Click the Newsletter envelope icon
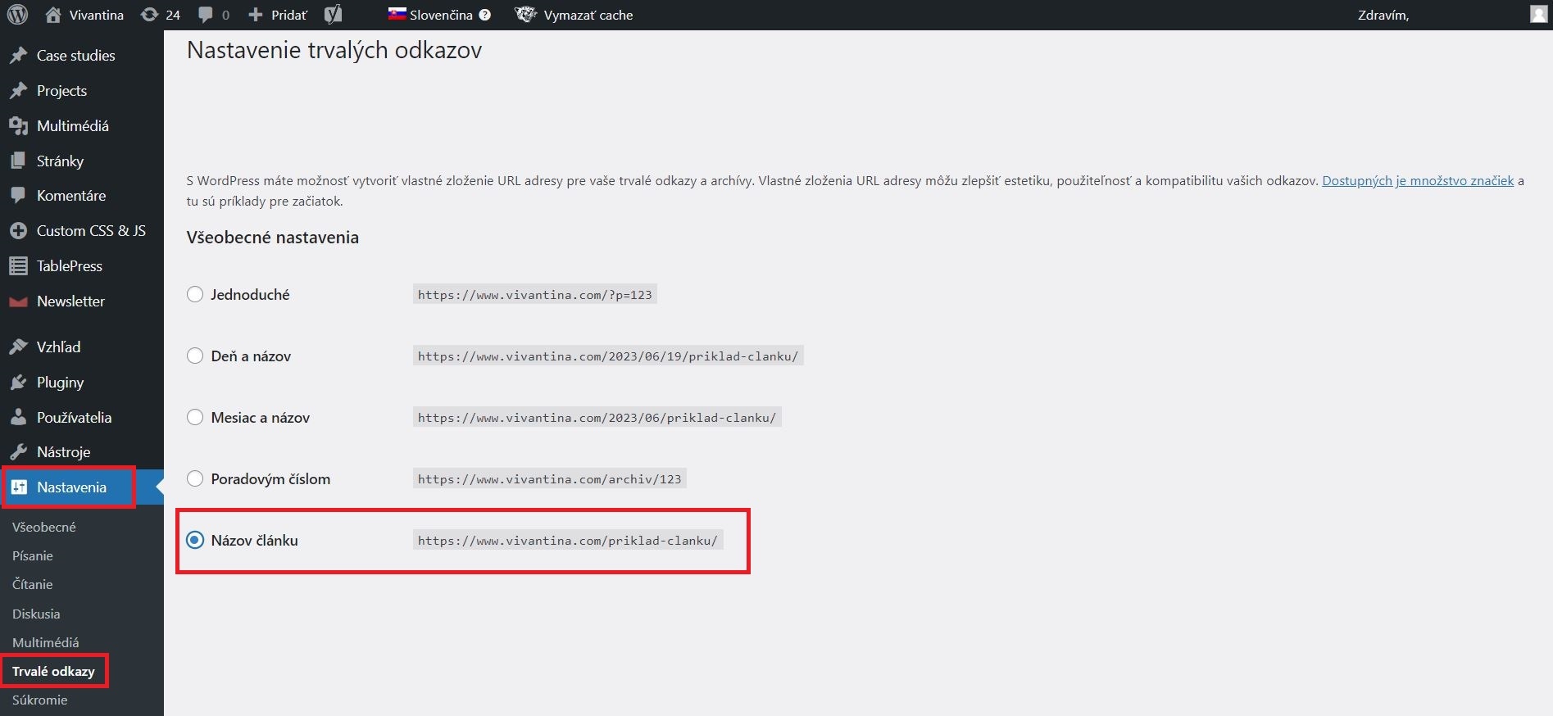Image resolution: width=1553 pixels, height=716 pixels. [x=18, y=301]
